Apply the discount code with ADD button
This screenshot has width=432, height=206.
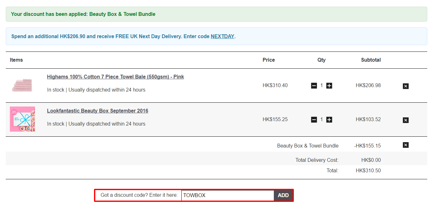click(x=283, y=195)
